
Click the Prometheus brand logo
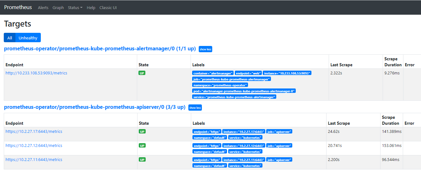18,7
